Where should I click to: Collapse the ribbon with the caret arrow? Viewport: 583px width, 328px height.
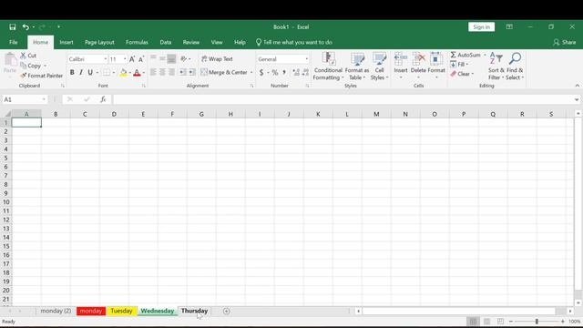577,86
